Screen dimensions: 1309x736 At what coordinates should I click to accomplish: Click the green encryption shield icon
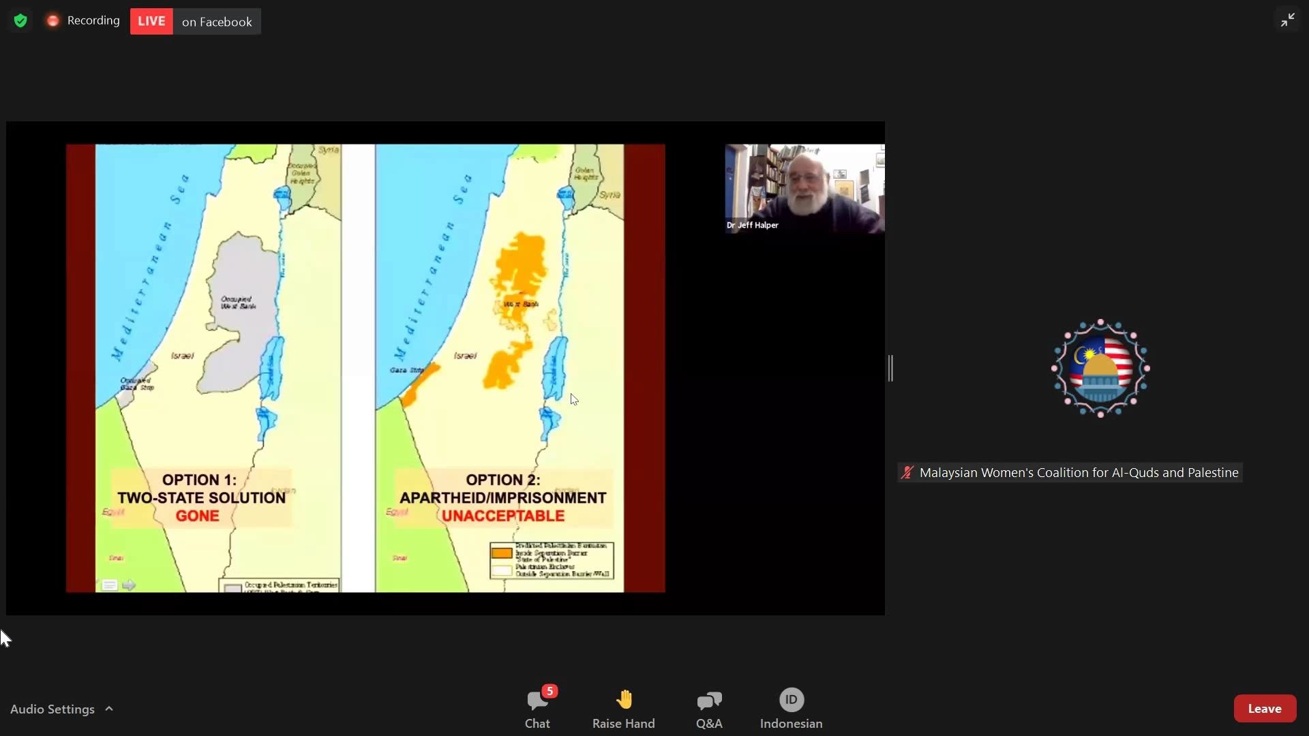20,21
